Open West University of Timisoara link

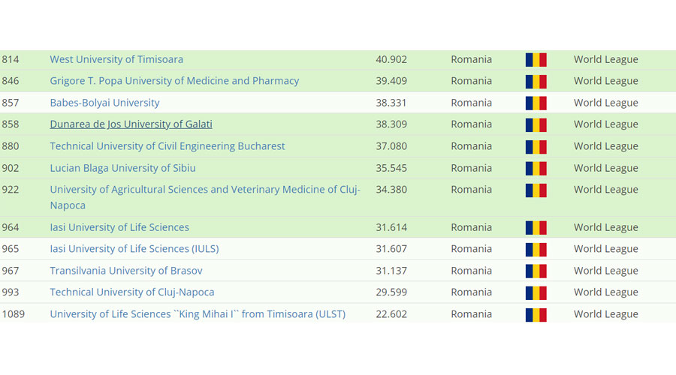(116, 59)
